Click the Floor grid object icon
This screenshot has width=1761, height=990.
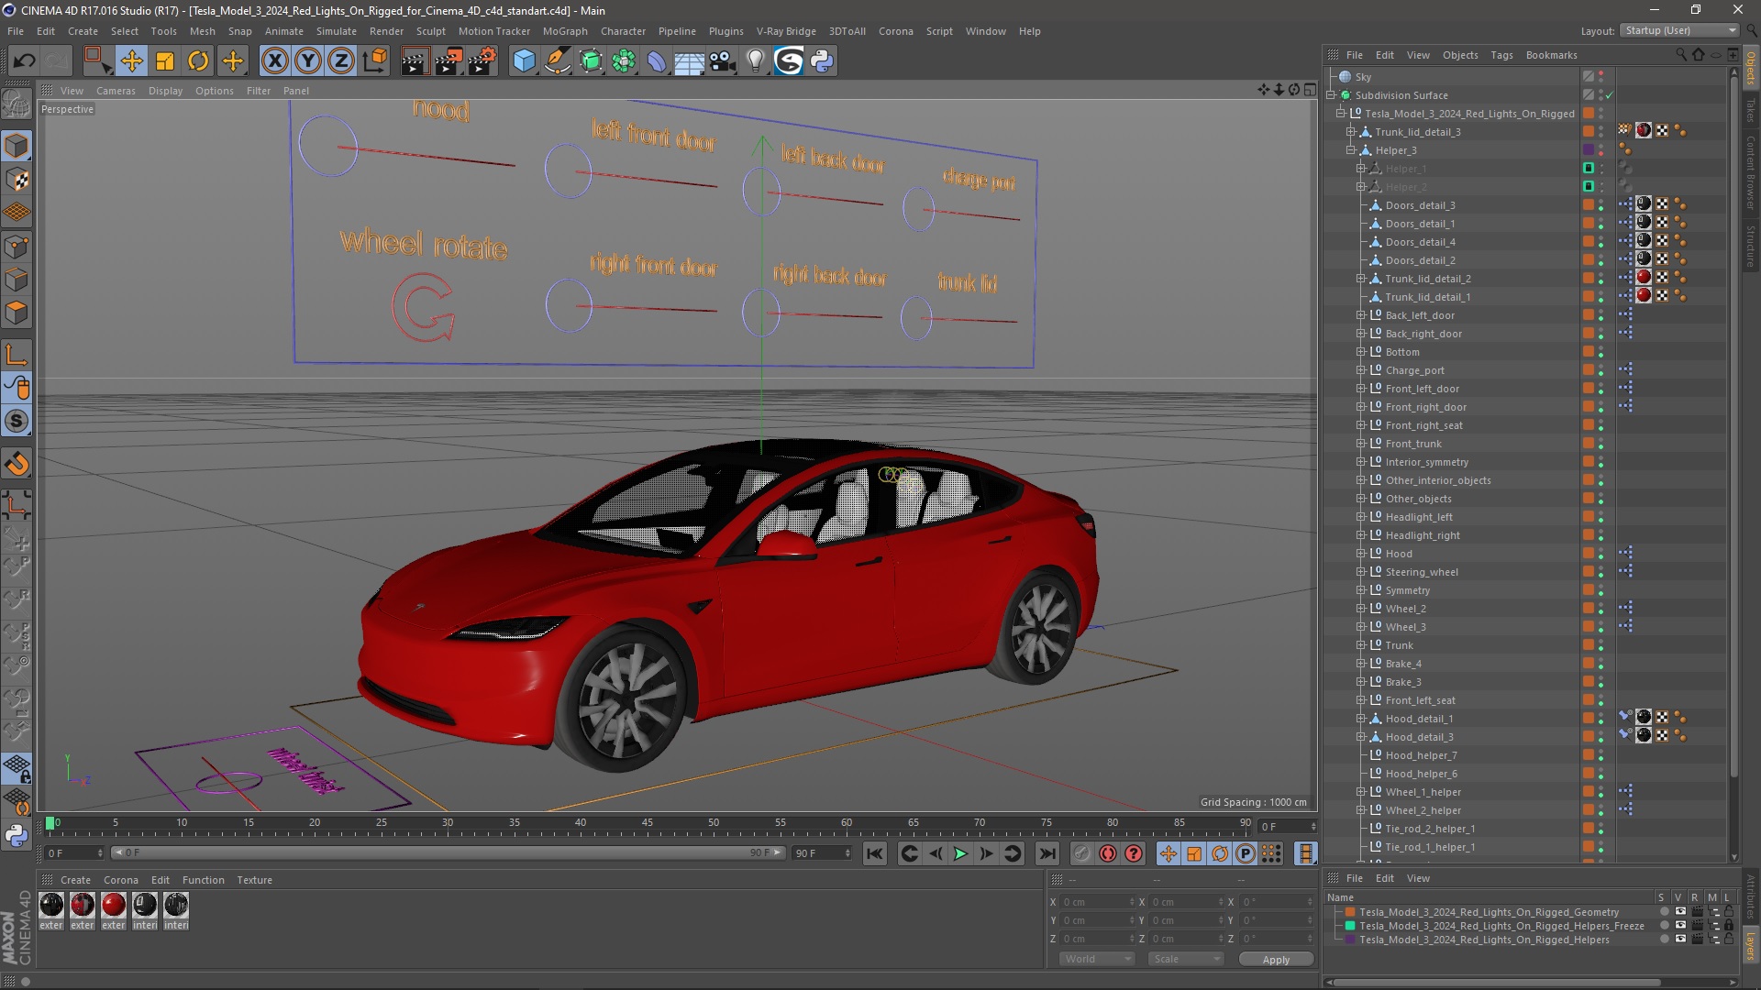(690, 61)
